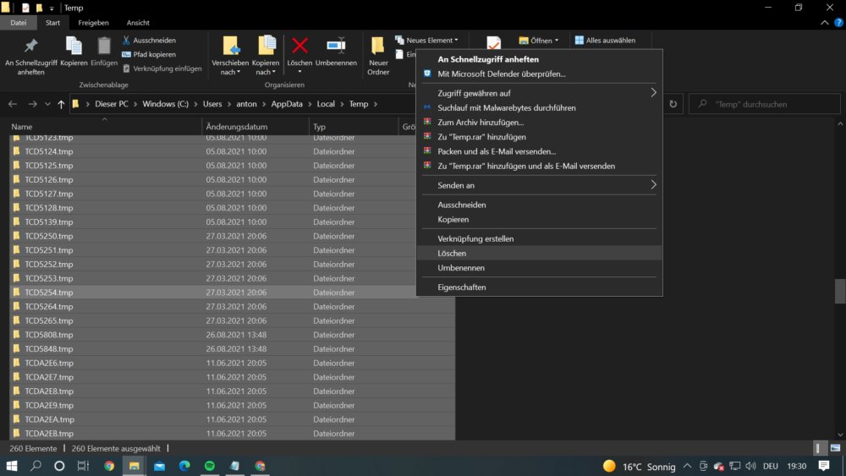
Task: Switch to the Ansicht tab
Action: point(138,23)
